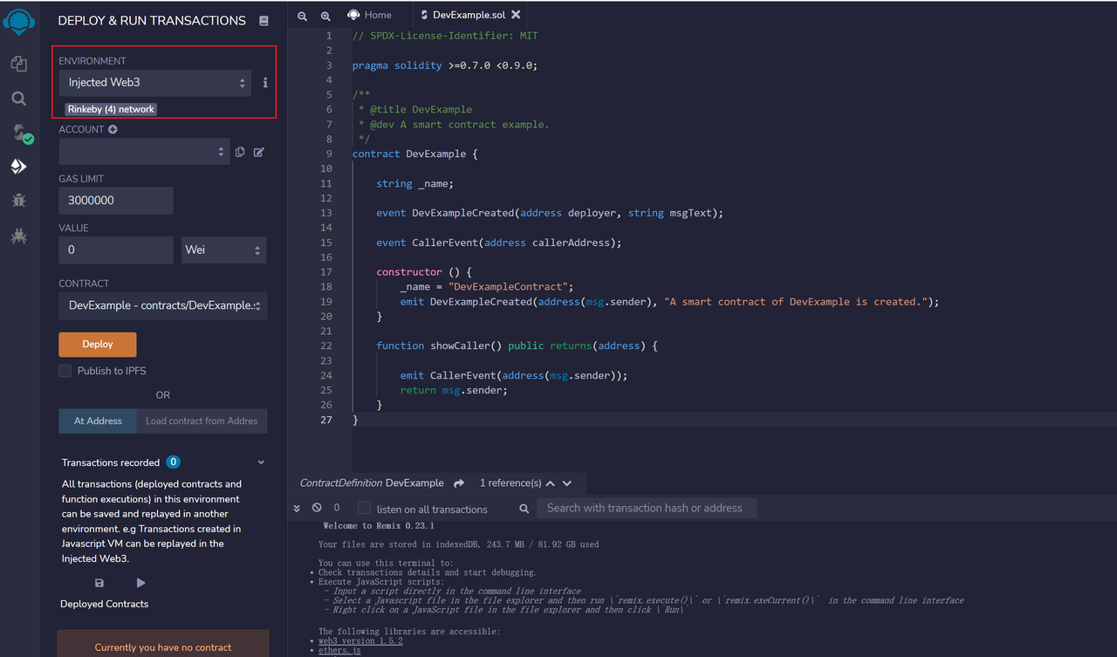
Task: Click the Deployed Contracts heading
Action: click(104, 604)
